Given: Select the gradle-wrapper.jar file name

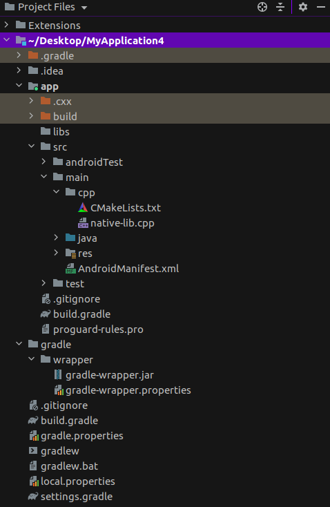Looking at the screenshot, I should point(110,375).
